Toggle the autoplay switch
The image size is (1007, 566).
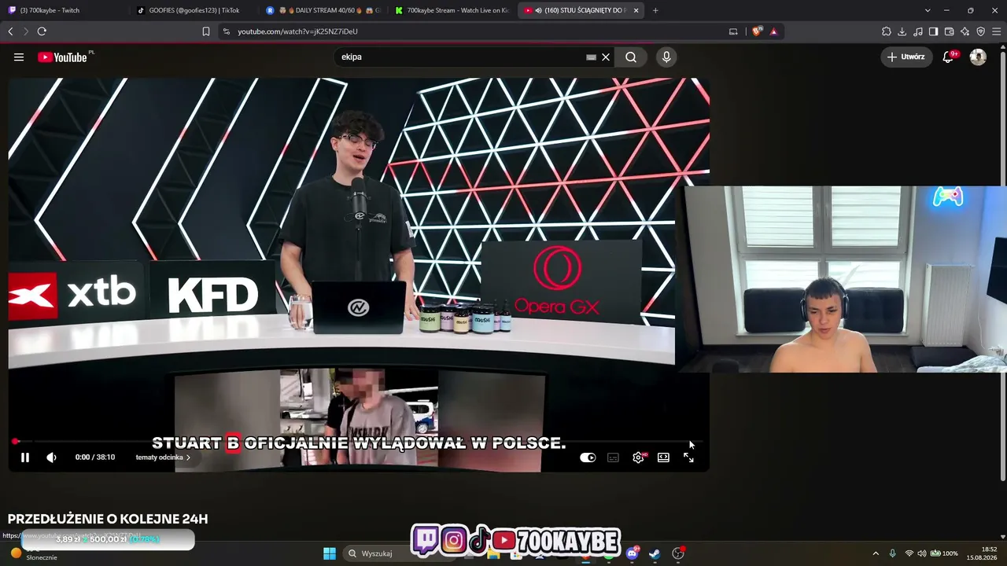[x=588, y=458]
